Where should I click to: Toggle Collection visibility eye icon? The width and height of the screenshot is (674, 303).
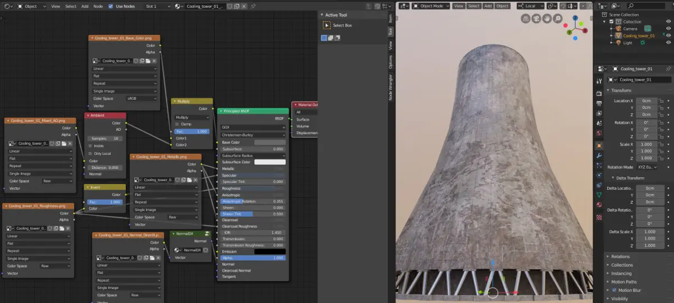pos(668,21)
